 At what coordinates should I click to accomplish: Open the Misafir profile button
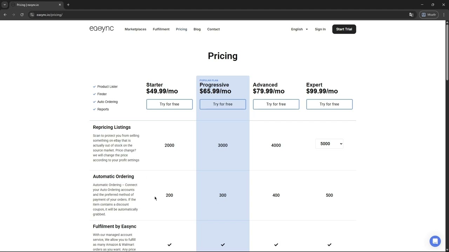coord(429,15)
